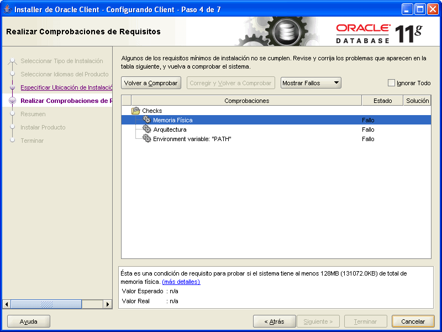Viewport: 442px width, 332px height.
Task: Open help with the Ayuda button
Action: [29, 321]
